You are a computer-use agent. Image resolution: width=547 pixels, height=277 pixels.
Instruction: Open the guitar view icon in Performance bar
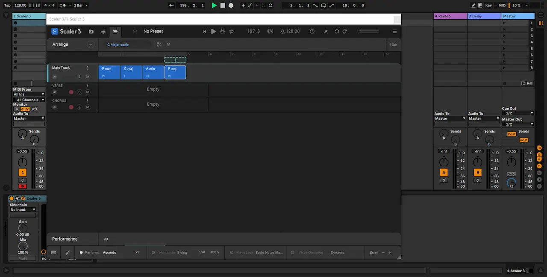[x=68, y=252]
